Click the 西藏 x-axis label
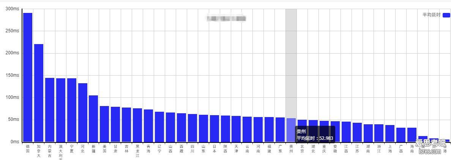 (x=181, y=149)
